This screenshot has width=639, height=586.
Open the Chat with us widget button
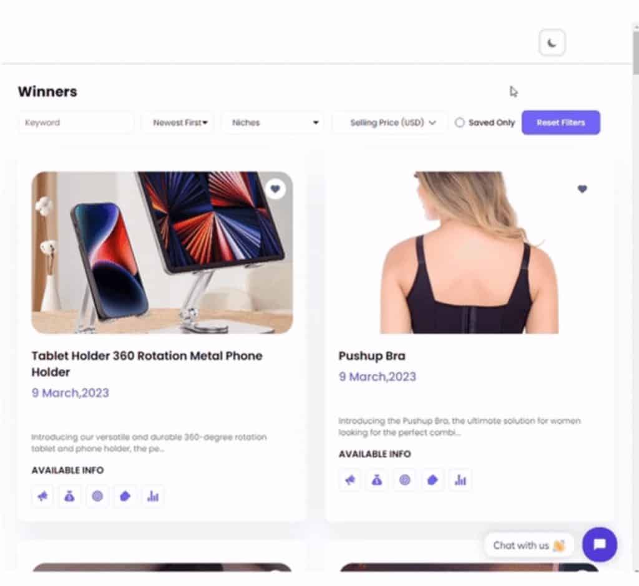coord(600,544)
